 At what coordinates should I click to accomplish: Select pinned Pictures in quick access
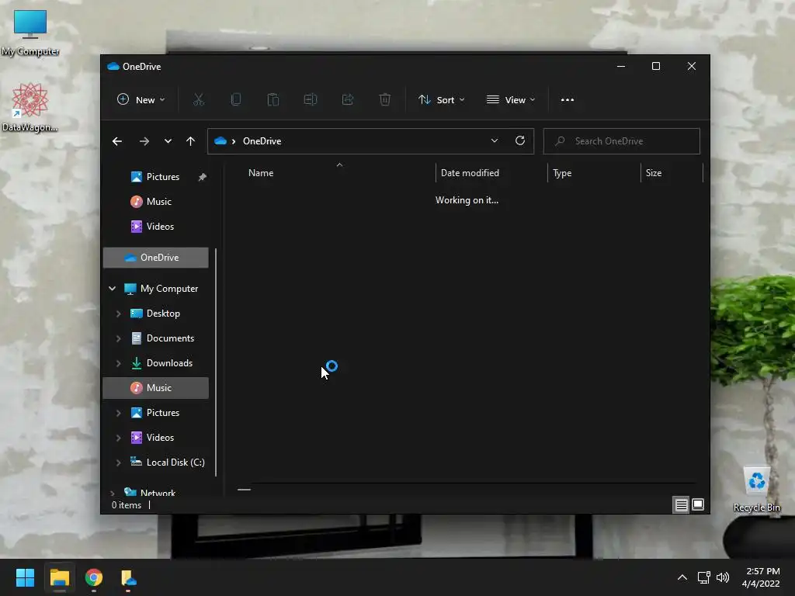coord(155,177)
